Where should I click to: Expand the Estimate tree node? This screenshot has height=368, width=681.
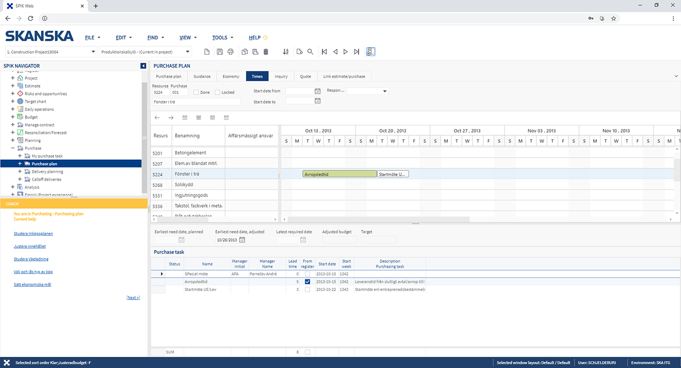(x=13, y=85)
